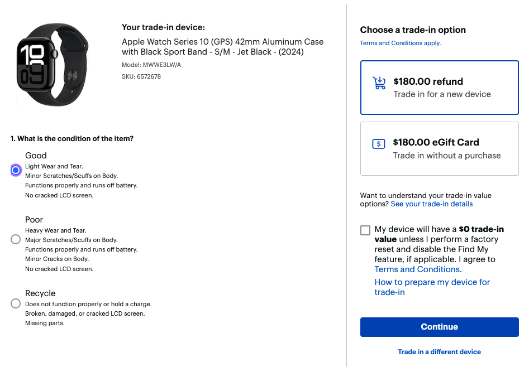Select the Recycle condition radio button
The height and width of the screenshot is (367, 529).
coord(16,303)
